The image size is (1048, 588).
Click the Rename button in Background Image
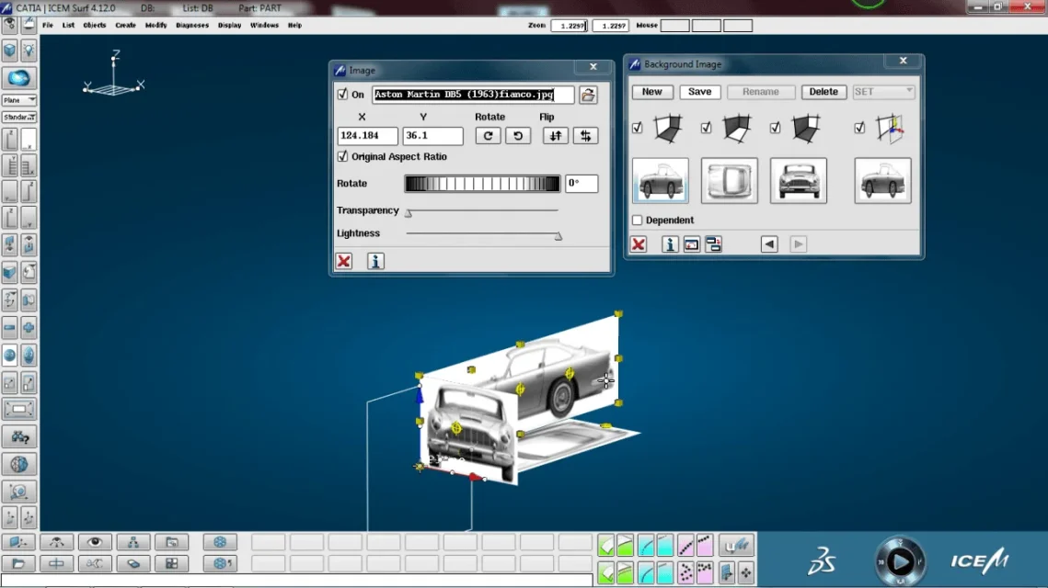(x=761, y=92)
